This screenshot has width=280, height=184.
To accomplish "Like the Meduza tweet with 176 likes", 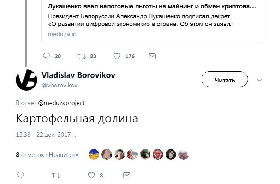I will [x=117, y=56].
